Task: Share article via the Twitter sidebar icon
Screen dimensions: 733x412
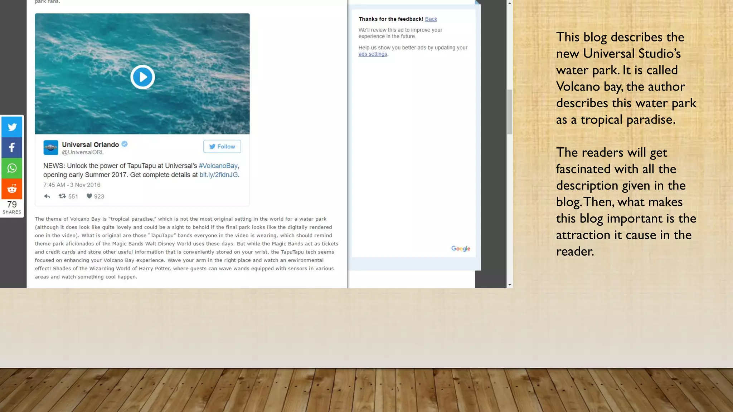Action: click(12, 127)
